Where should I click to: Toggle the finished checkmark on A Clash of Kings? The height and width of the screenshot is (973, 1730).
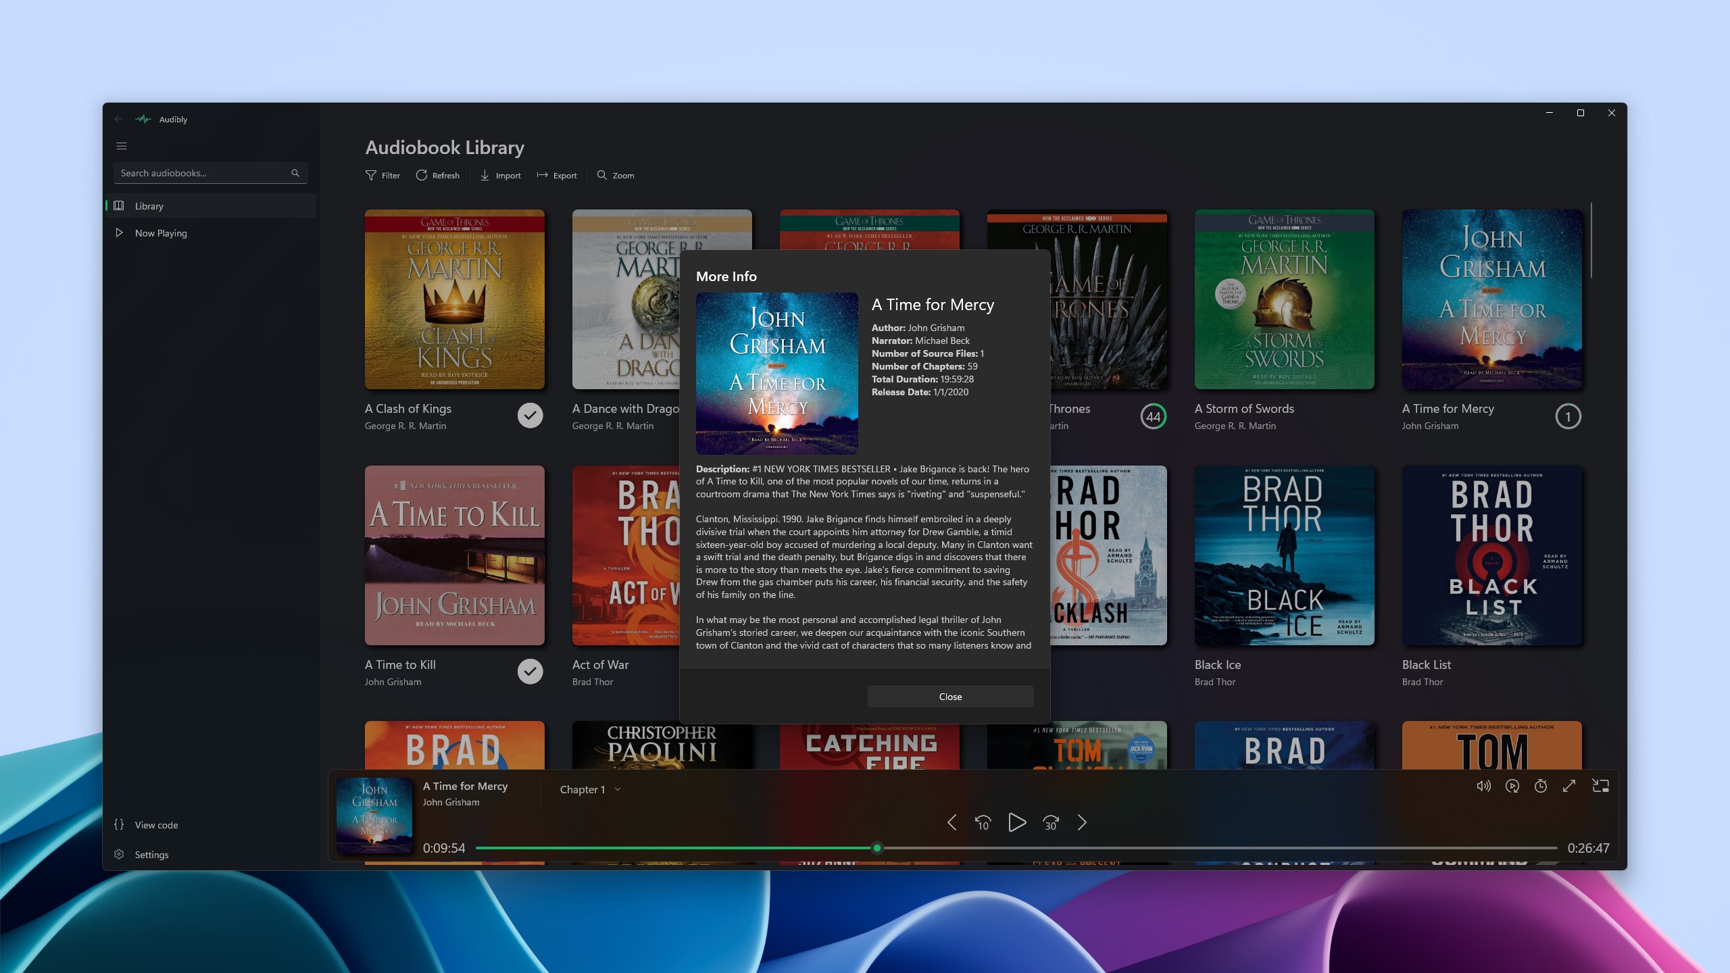530,415
